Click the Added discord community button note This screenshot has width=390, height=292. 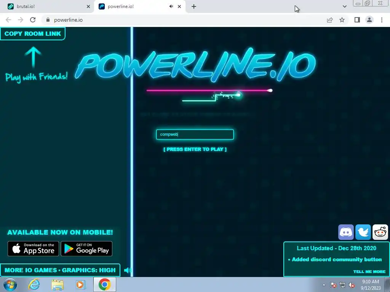(x=335, y=259)
